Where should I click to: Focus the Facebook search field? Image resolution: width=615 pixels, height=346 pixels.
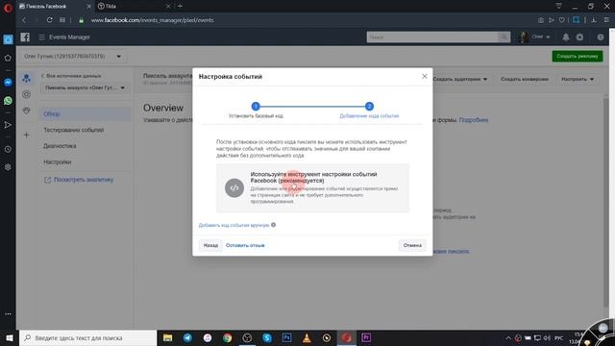(432, 37)
